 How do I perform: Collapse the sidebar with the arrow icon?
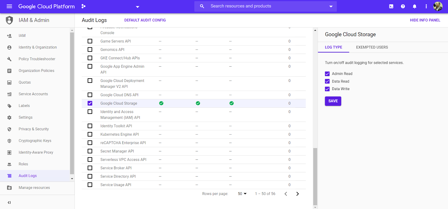(x=9, y=203)
